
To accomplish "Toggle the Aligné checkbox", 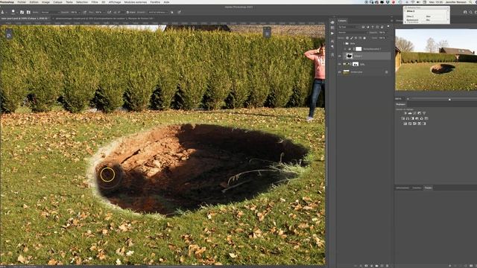I will 127,12.
